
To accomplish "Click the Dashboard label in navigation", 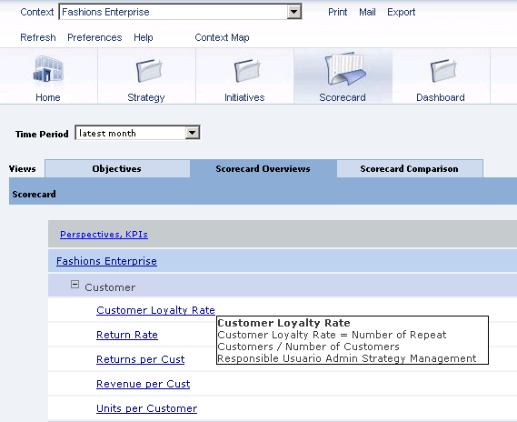I will tap(441, 97).
